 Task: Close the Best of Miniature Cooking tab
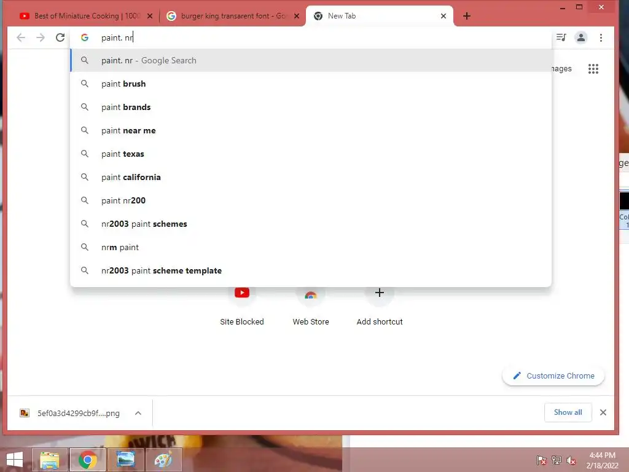click(150, 16)
